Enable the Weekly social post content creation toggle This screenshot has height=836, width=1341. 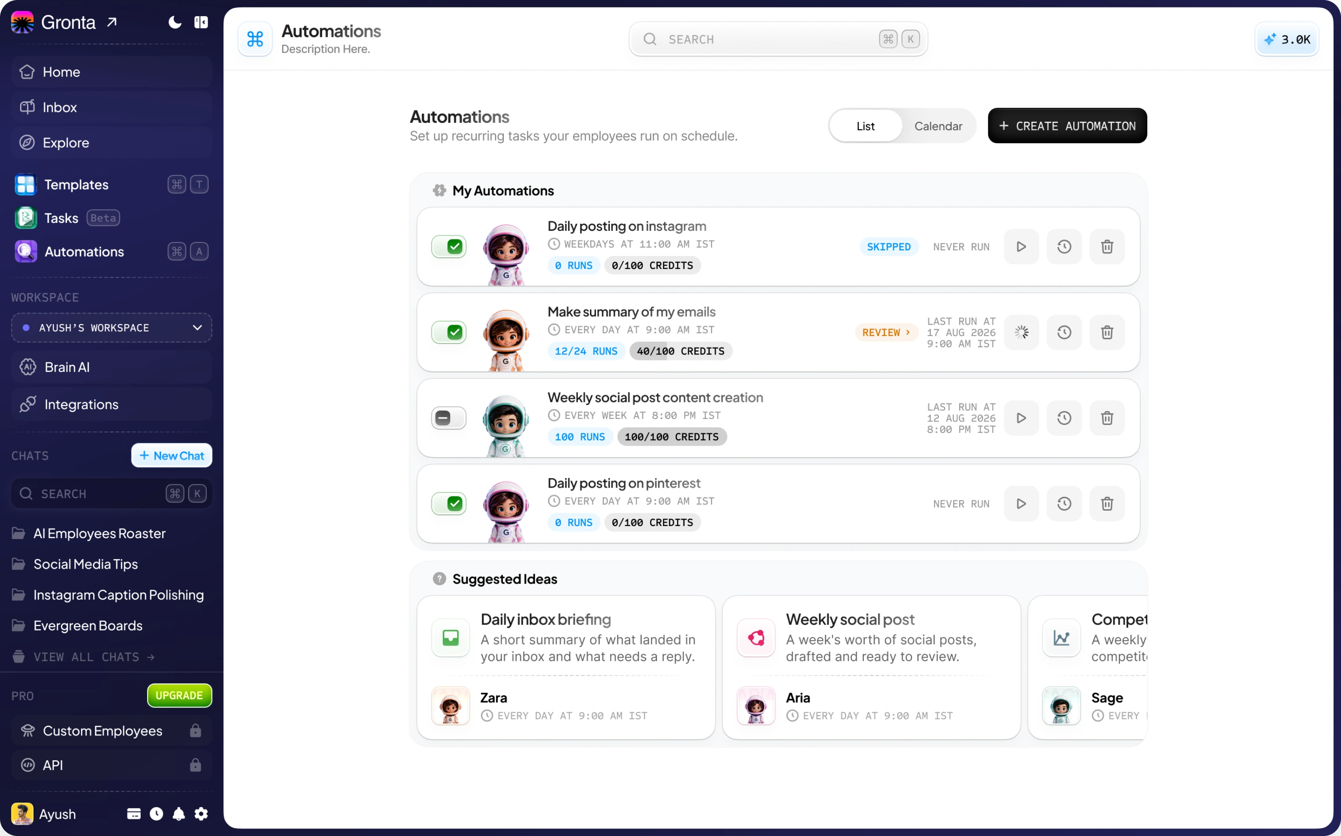pos(448,418)
